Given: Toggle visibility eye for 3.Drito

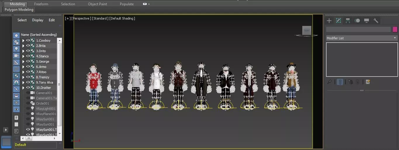Looking at the screenshot, I should click(28, 51).
